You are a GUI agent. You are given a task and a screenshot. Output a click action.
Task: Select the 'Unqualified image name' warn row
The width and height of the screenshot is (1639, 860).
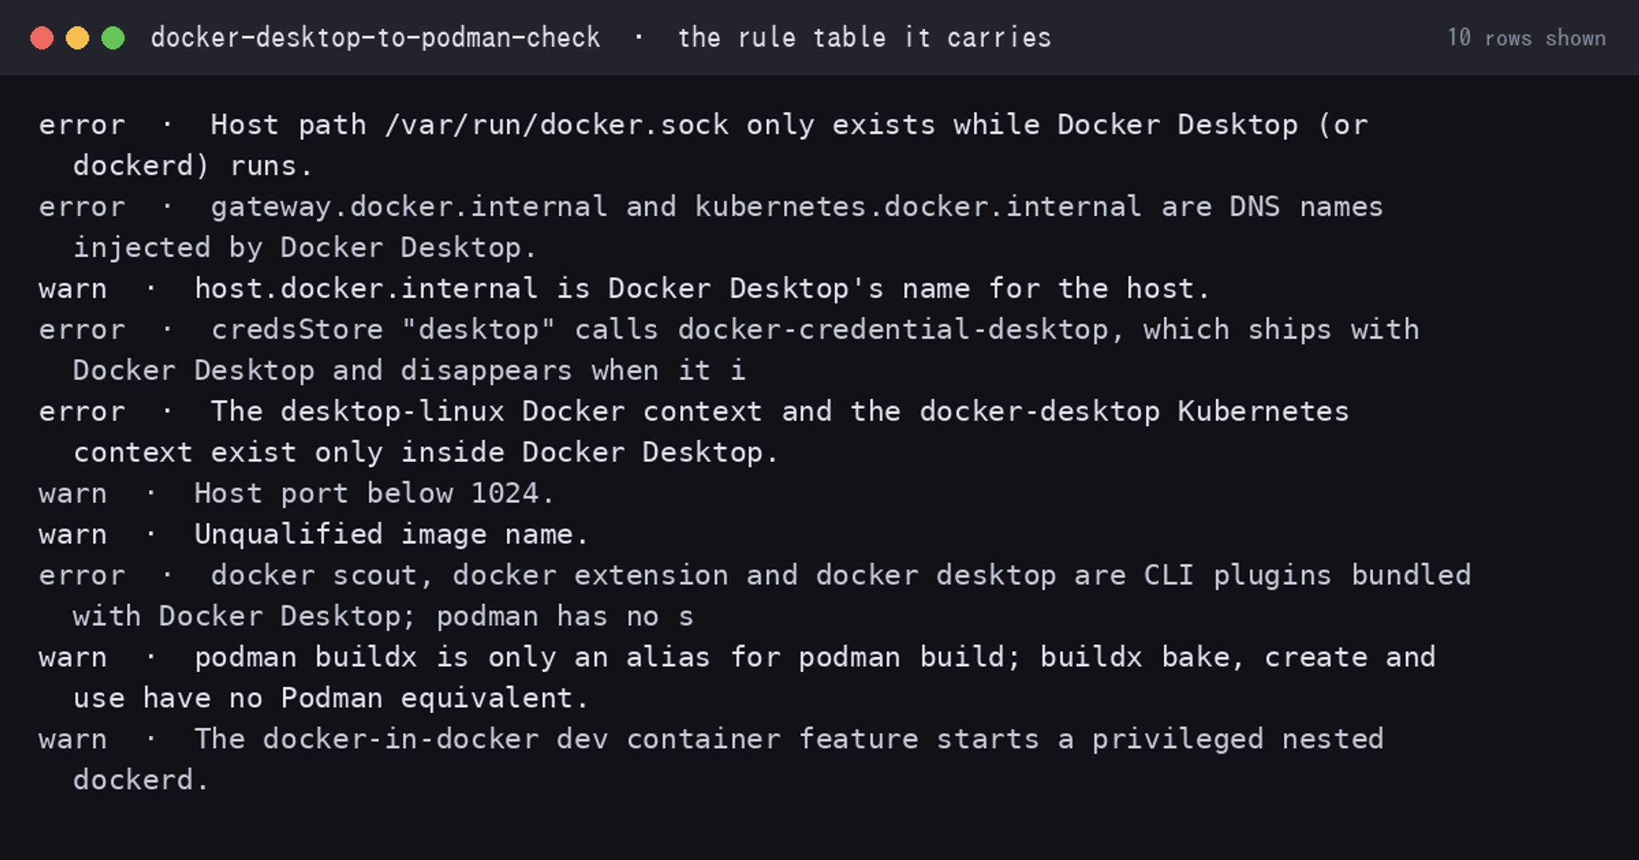(x=819, y=534)
